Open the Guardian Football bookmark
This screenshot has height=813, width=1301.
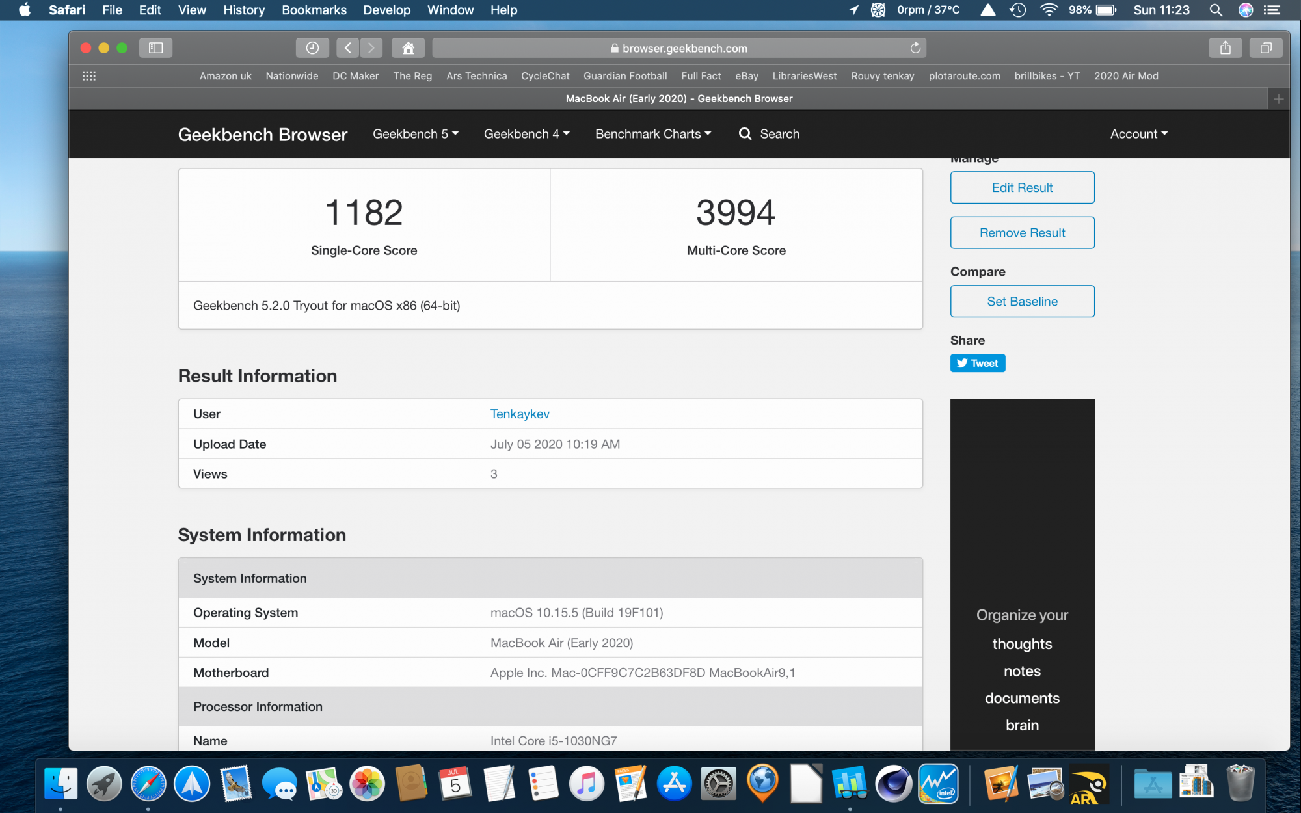(625, 76)
